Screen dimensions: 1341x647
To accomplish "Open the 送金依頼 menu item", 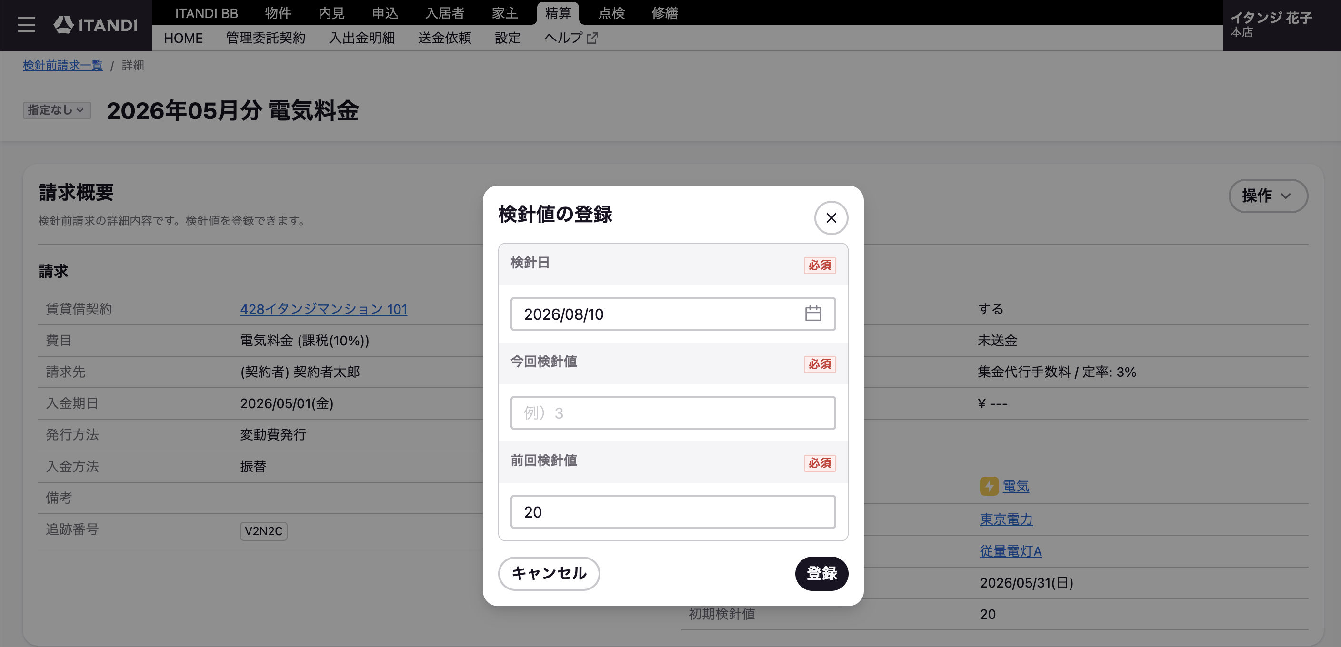I will click(445, 38).
